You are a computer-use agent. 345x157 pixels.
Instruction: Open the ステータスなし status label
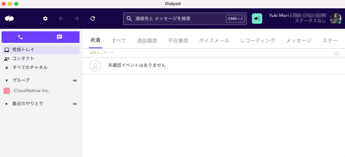click(x=310, y=21)
